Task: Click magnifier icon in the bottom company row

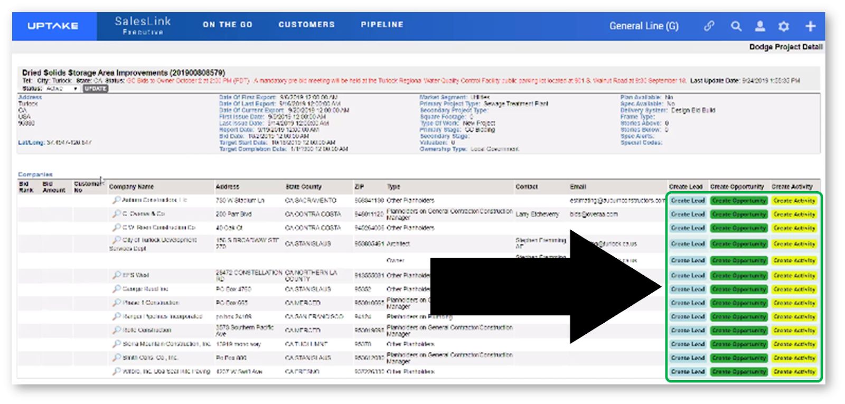Action: point(116,371)
